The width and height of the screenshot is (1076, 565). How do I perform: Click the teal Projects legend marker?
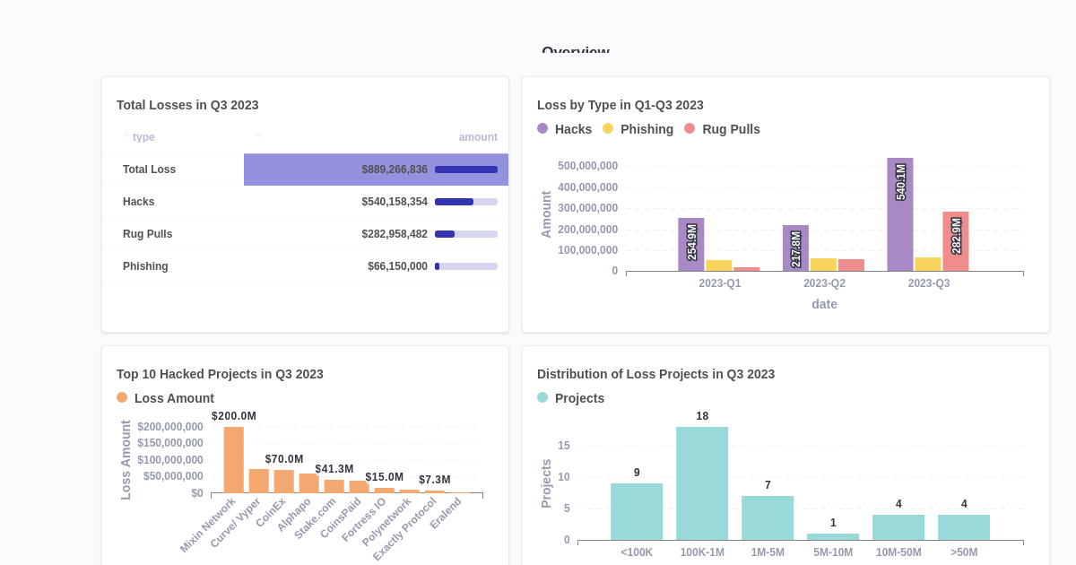(542, 398)
